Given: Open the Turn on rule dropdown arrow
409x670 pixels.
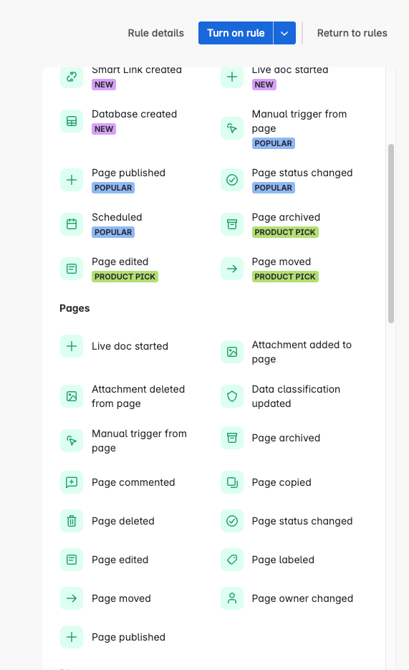Looking at the screenshot, I should point(284,33).
